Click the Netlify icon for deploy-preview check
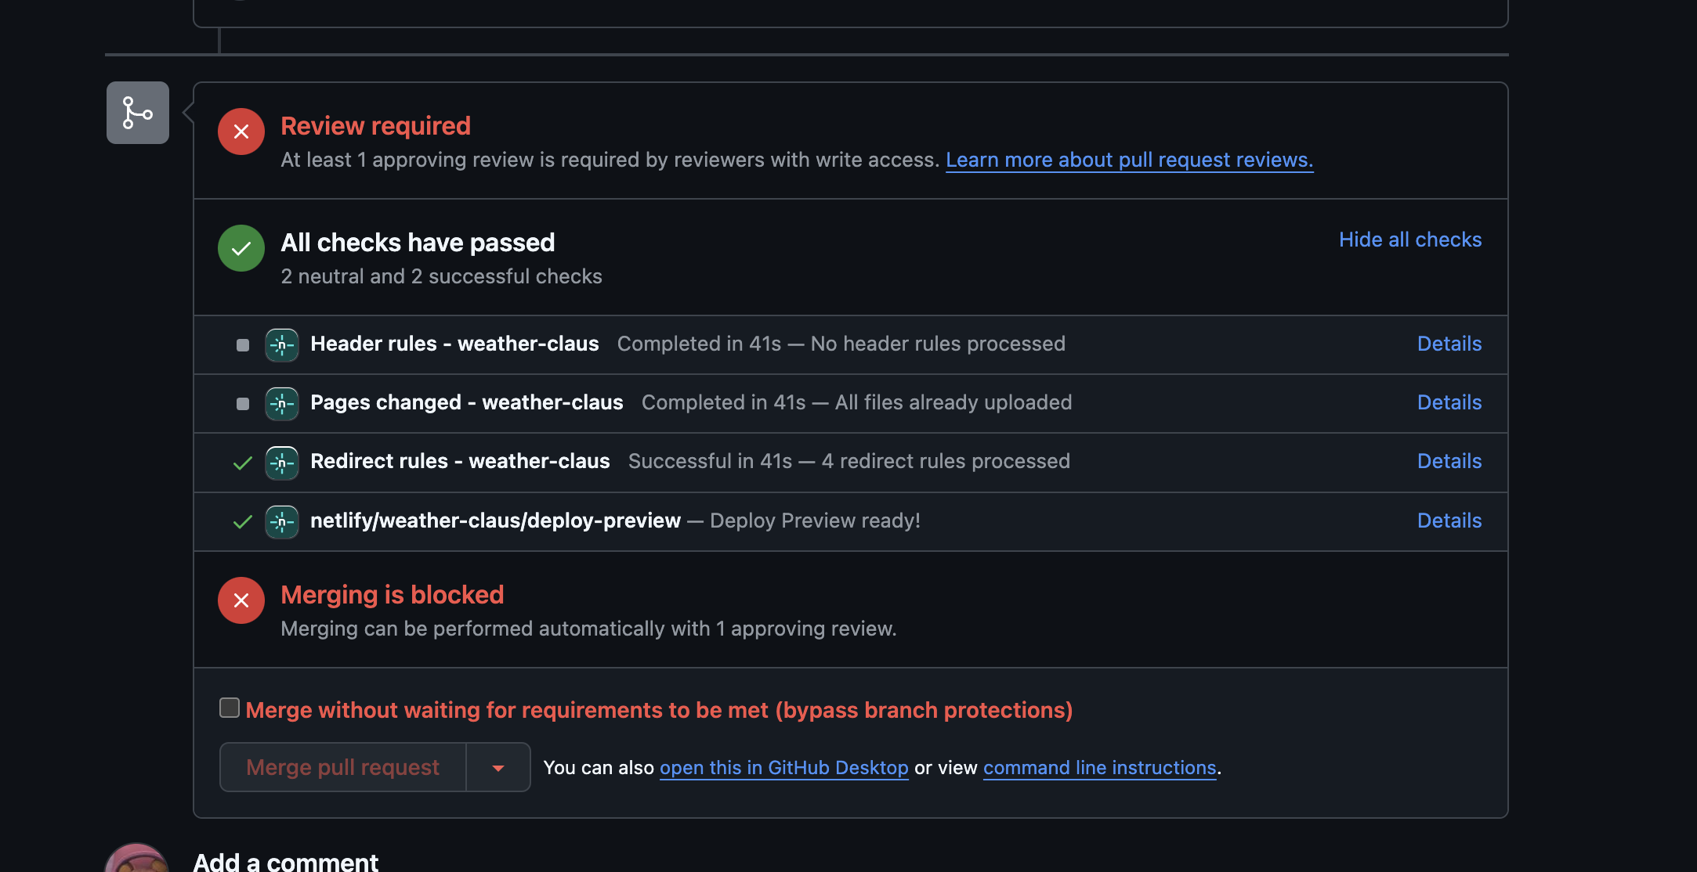Viewport: 1697px width, 872px height. 282,522
